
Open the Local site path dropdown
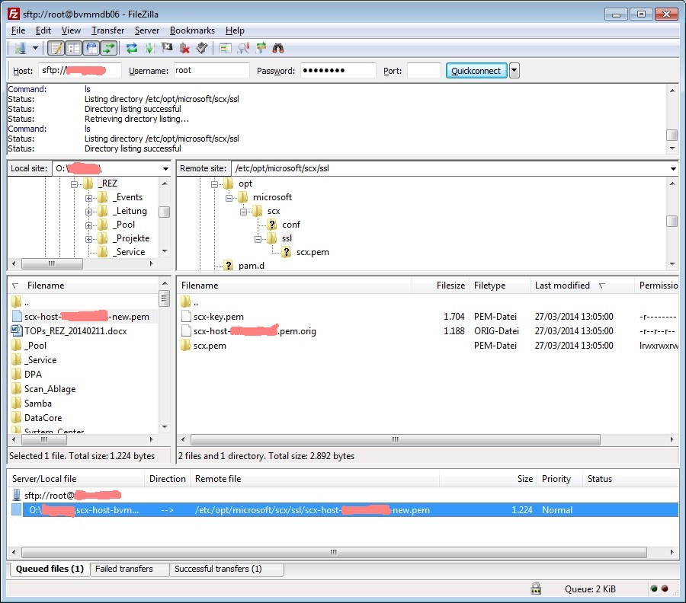pyautogui.click(x=165, y=169)
